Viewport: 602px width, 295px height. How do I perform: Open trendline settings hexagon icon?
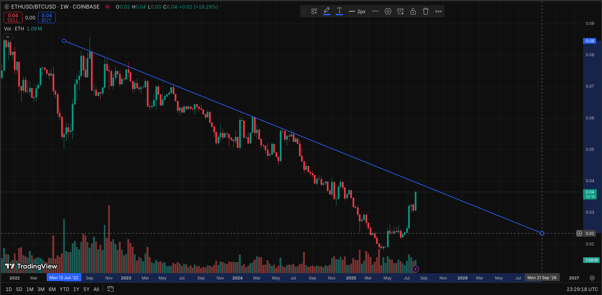(388, 11)
